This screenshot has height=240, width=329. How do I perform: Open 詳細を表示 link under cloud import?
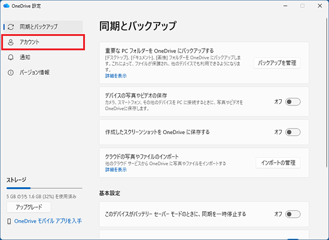tap(116, 169)
